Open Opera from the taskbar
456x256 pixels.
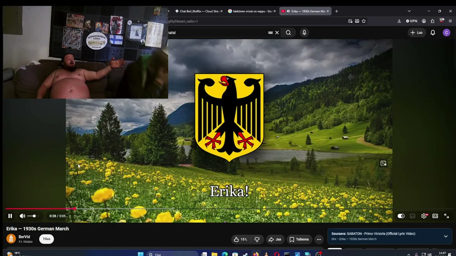tap(277, 254)
